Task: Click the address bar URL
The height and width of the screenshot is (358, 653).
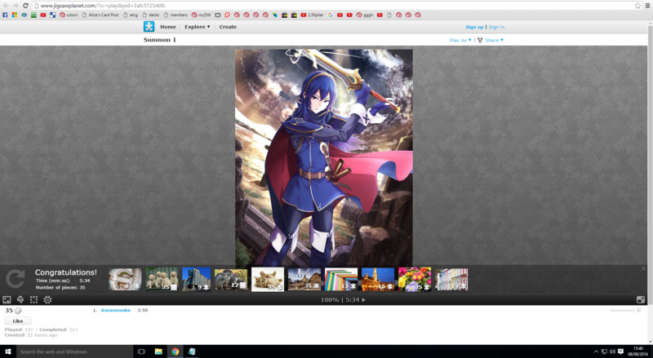Action: tap(103, 6)
